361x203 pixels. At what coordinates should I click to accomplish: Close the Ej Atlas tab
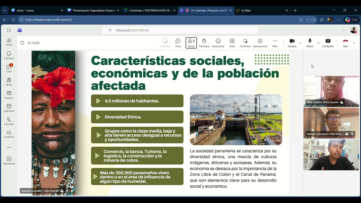[x=287, y=10]
